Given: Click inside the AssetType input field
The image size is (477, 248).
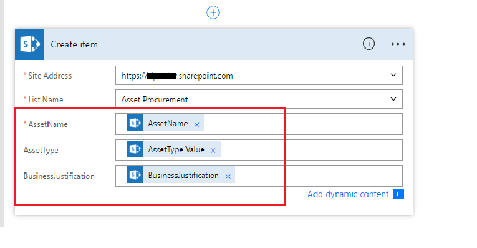Looking at the screenshot, I should [259, 150].
